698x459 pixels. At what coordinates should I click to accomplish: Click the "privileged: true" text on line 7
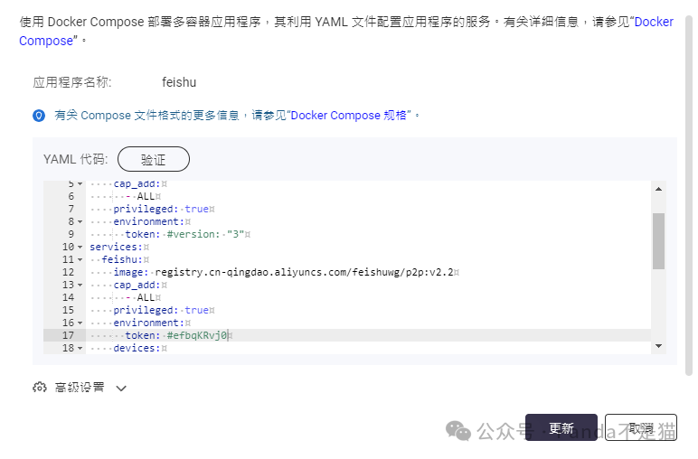pyautogui.click(x=161, y=209)
